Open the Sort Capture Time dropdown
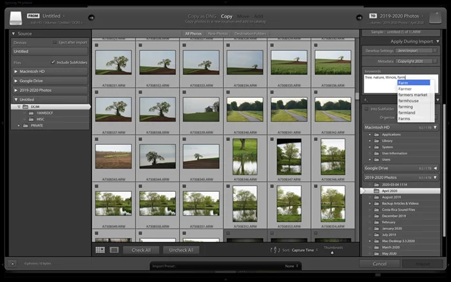Image resolution: width=451 pixels, height=282 pixels. coord(305,250)
